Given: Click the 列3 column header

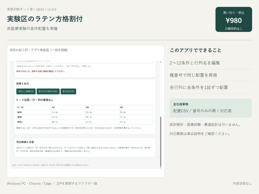Looking at the screenshot, I should pos(136,107).
